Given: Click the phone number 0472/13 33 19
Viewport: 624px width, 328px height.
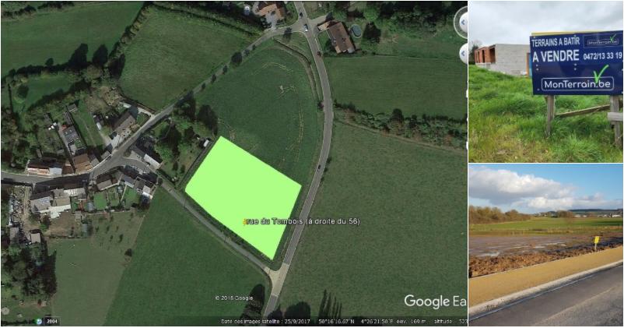Looking at the screenshot, I should (x=602, y=56).
